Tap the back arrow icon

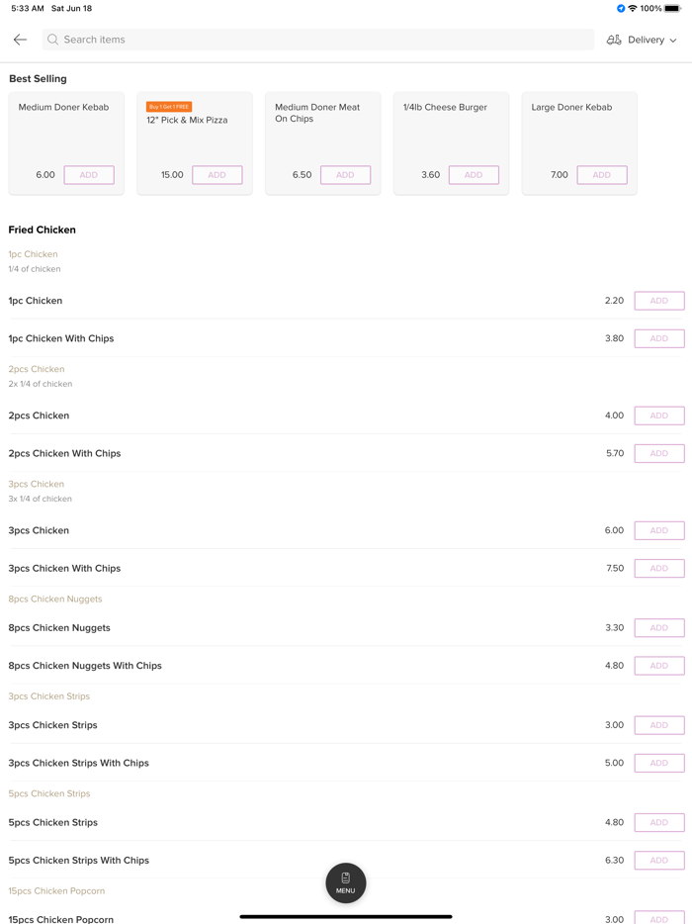[x=20, y=40]
